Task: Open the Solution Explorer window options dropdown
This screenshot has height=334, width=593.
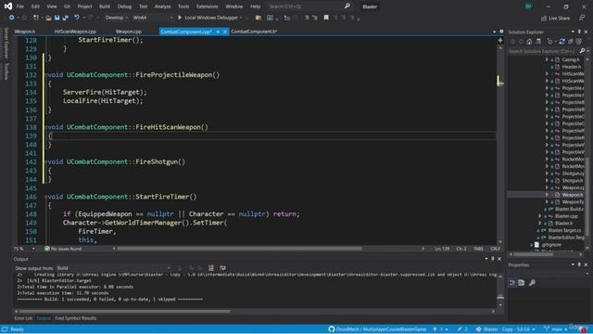Action: tap(573, 32)
